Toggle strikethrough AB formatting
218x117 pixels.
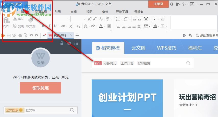(63, 26)
